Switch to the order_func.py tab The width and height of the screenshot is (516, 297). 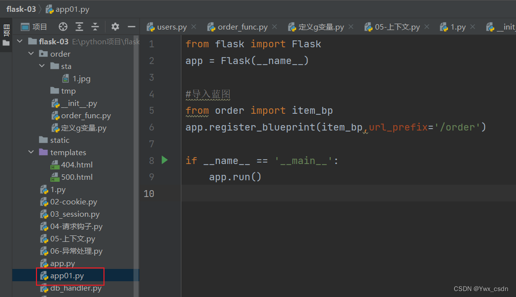tap(242, 27)
